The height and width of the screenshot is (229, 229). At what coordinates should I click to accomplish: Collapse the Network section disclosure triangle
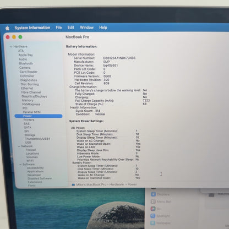coord(19,146)
